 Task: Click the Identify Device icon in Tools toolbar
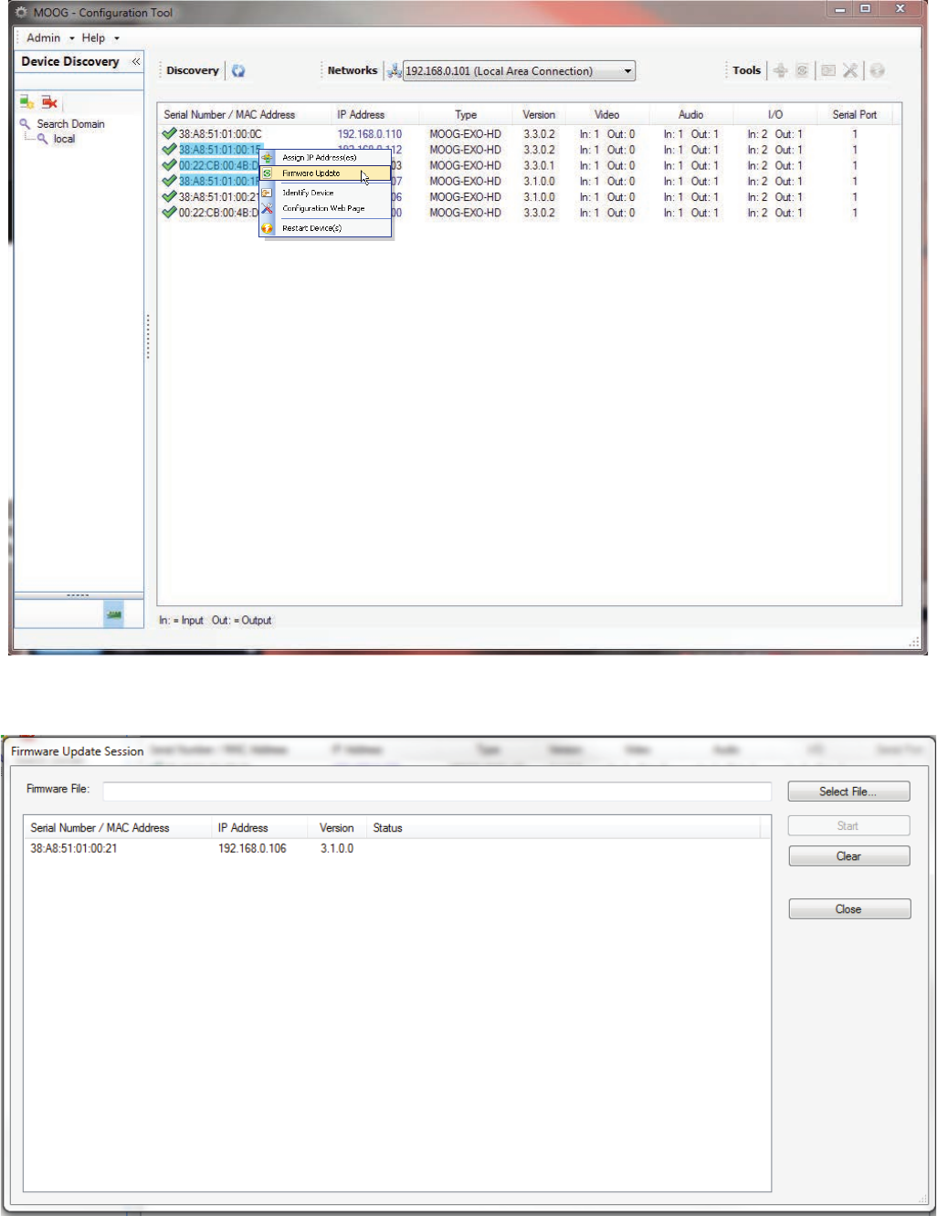coord(827,70)
